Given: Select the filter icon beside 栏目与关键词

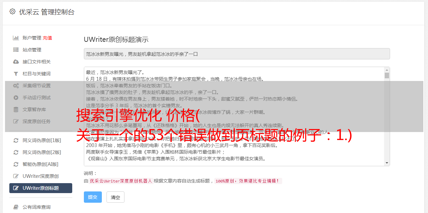Looking at the screenshot, I should [x=16, y=74].
